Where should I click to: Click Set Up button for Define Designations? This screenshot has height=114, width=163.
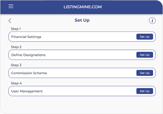click(x=145, y=55)
